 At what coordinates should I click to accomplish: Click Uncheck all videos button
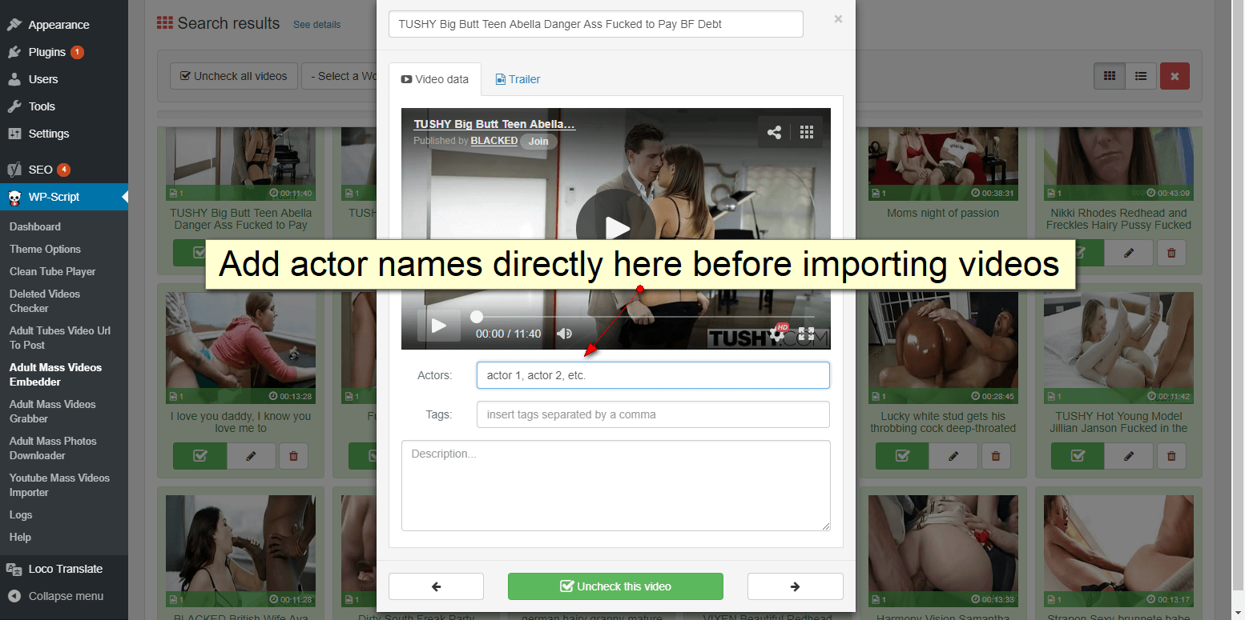tap(234, 76)
